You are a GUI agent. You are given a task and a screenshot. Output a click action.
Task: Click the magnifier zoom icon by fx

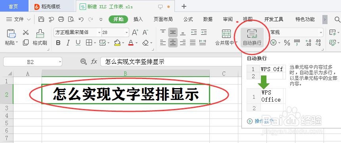coord(84,62)
